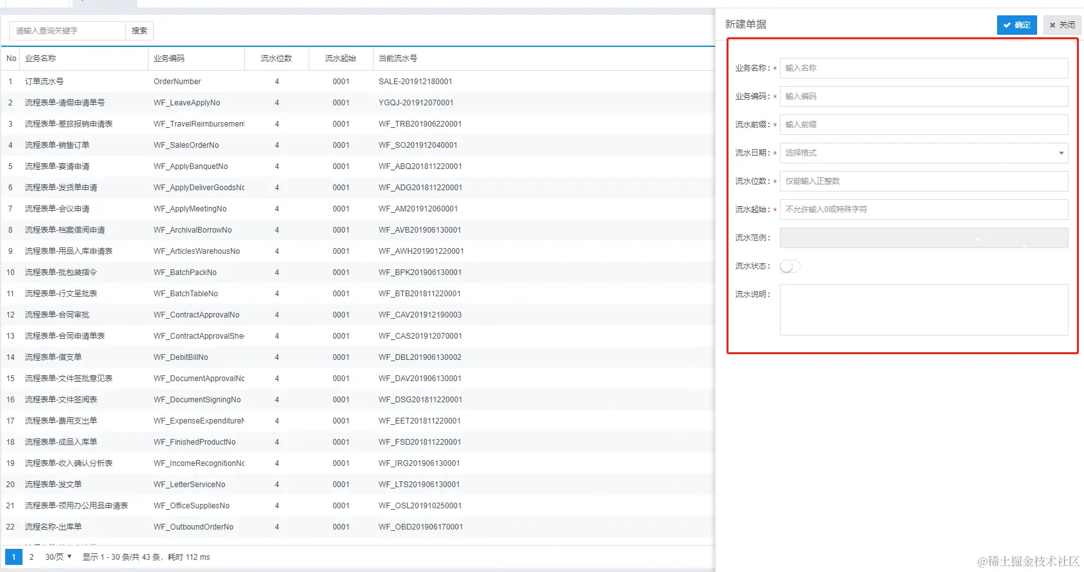Screen dimensions: 1084x572
Task: Click serial number WF_AWH201901220001
Action: pyautogui.click(x=421, y=251)
